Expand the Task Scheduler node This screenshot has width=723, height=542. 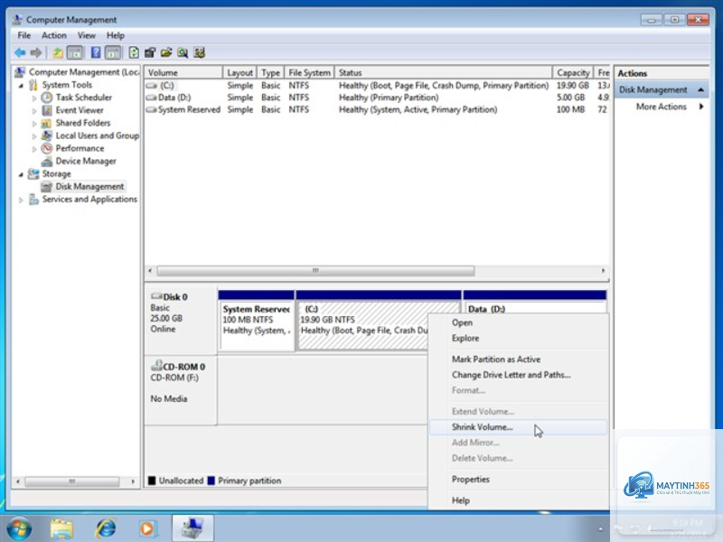[33, 98]
